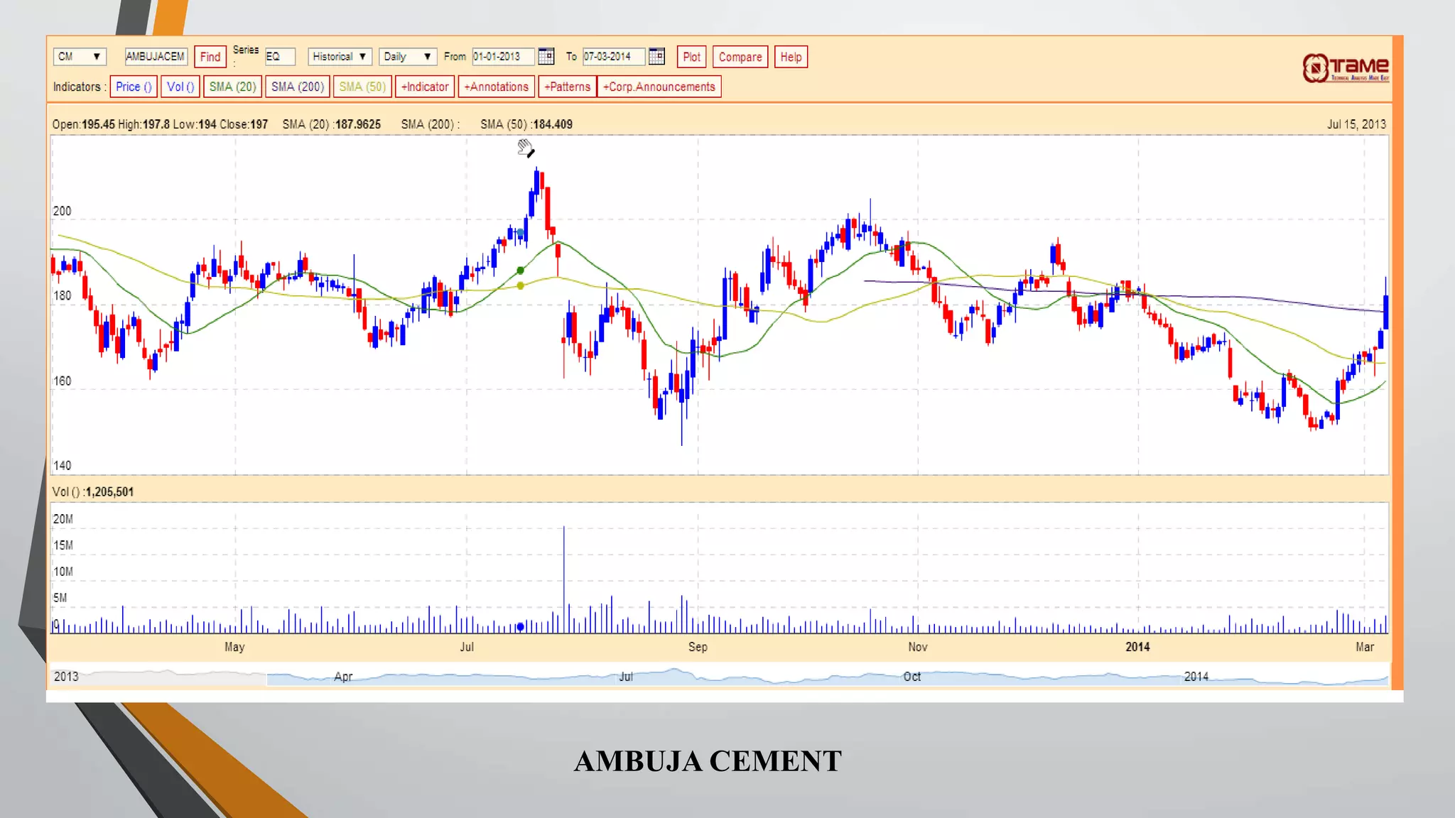The width and height of the screenshot is (1455, 818).
Task: Click the date range navigator selection area
Action: [828, 676]
